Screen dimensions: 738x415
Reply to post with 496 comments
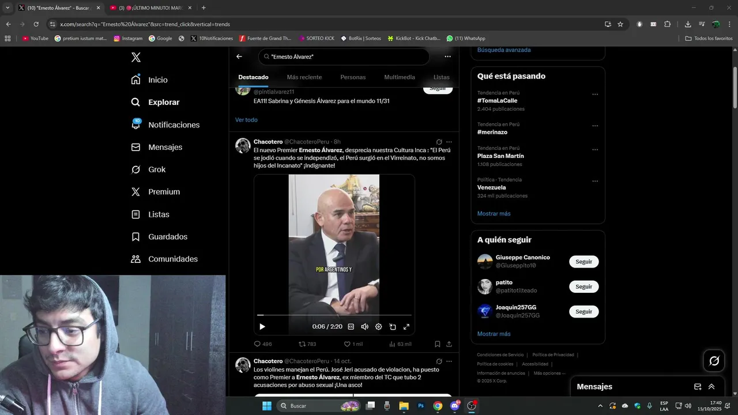coord(263,344)
